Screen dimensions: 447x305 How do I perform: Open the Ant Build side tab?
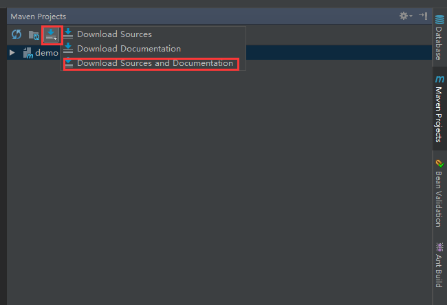439,271
